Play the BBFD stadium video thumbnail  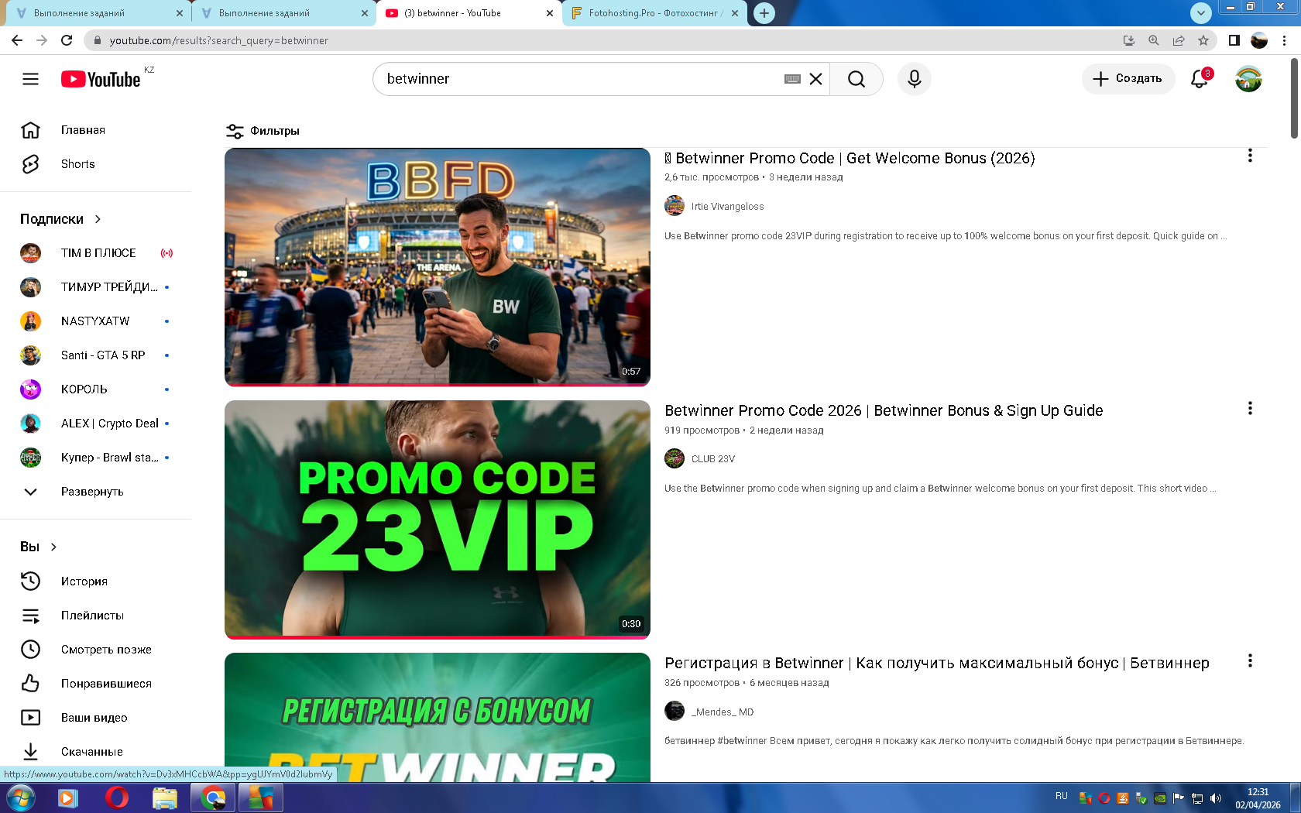tap(438, 267)
